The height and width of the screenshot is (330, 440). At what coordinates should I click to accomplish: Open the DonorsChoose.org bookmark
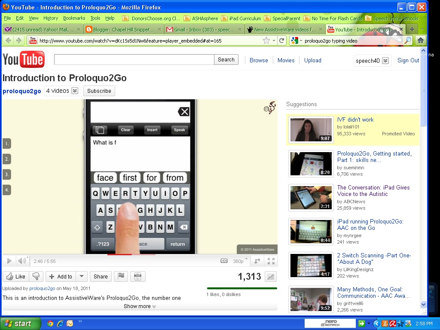(x=151, y=18)
